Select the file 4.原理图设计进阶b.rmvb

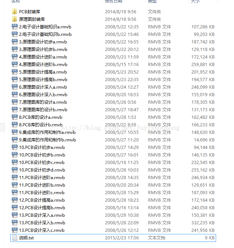click(x=113, y=64)
